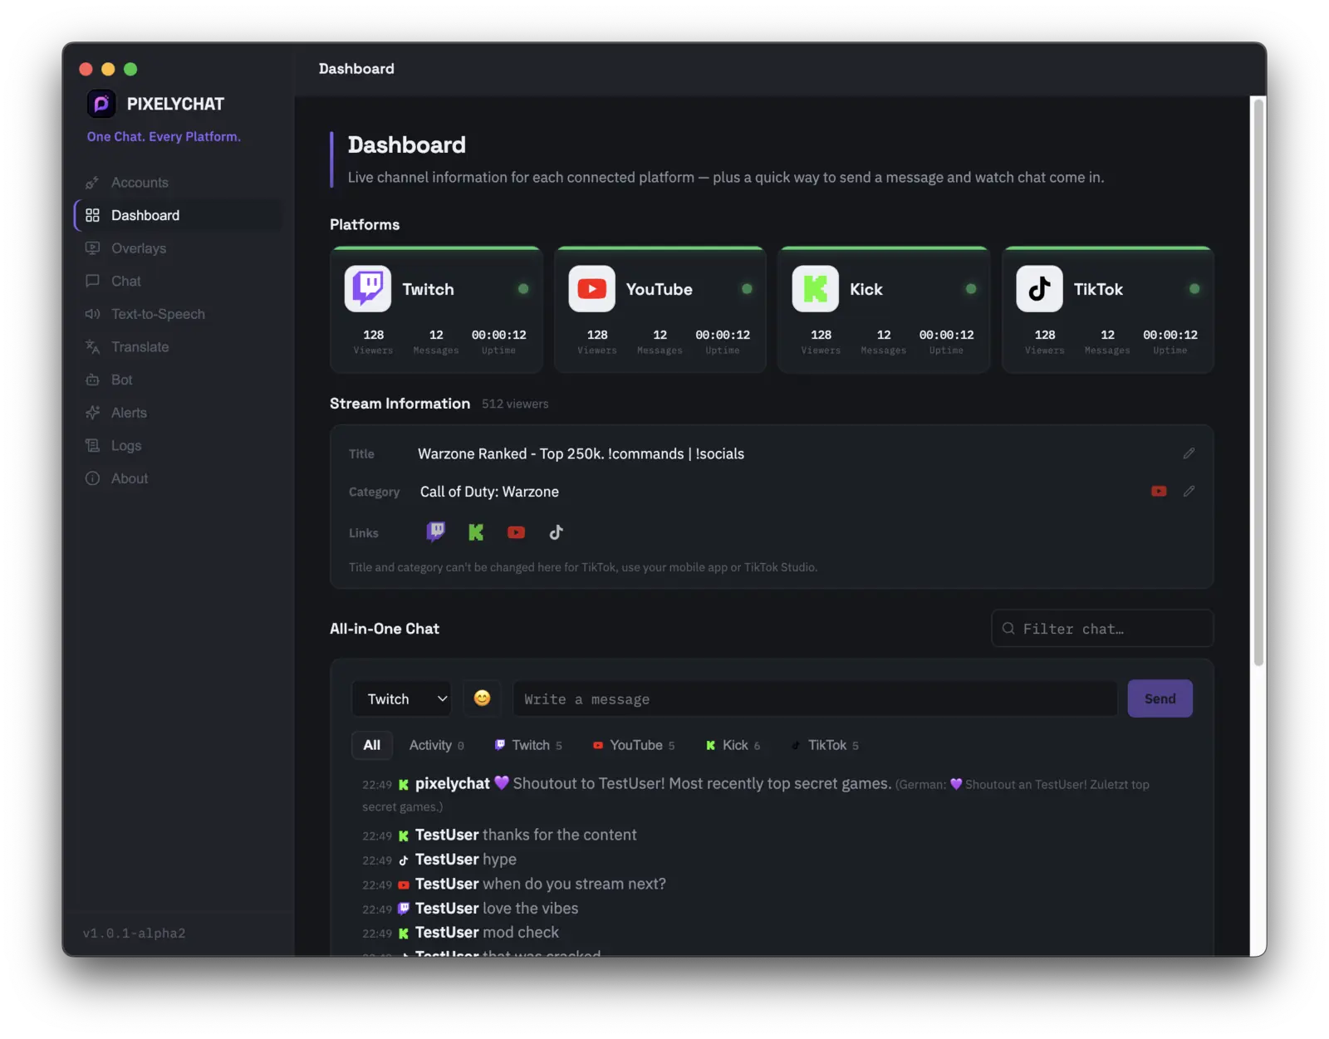The image size is (1329, 1039).
Task: Edit the stream title with pencil icon
Action: click(x=1189, y=453)
